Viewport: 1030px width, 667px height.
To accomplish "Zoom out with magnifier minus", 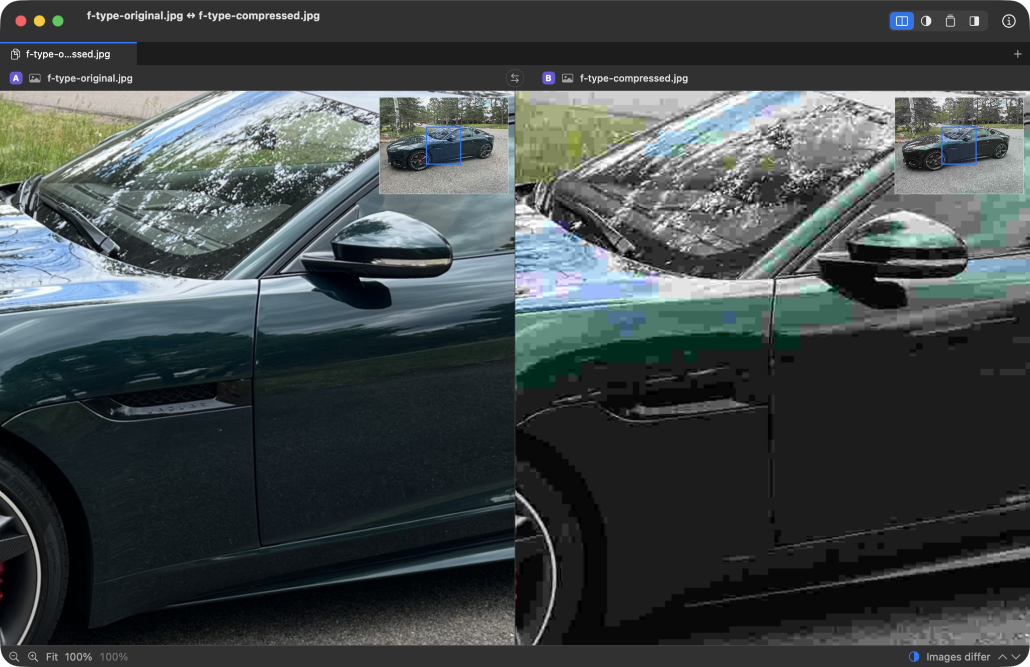I will (14, 656).
